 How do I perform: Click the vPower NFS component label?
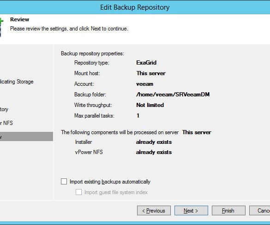pos(89,152)
